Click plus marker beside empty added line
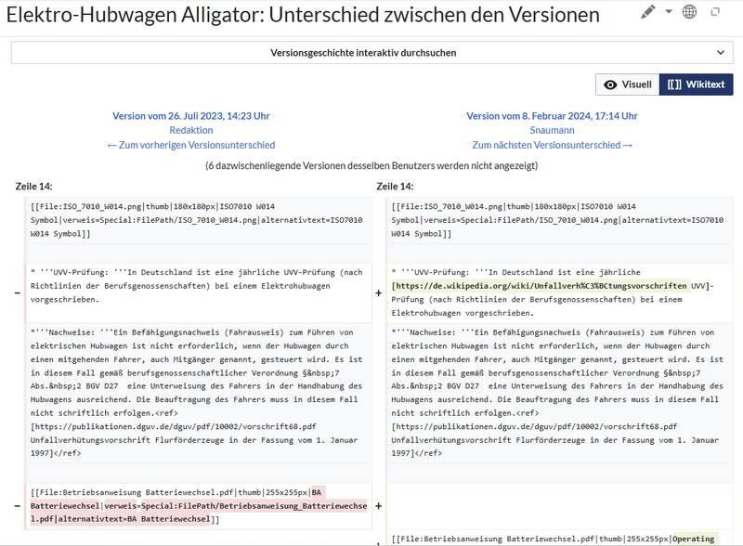Image resolution: width=743 pixels, height=546 pixels. point(379,506)
